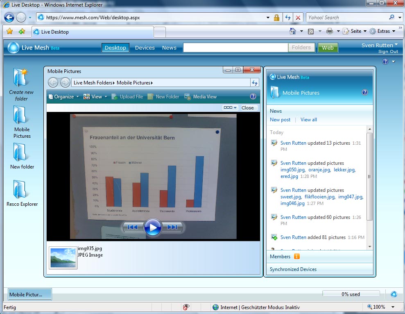The height and width of the screenshot is (314, 405).
Task: Open the Seite menu dropdown
Action: tap(365, 31)
